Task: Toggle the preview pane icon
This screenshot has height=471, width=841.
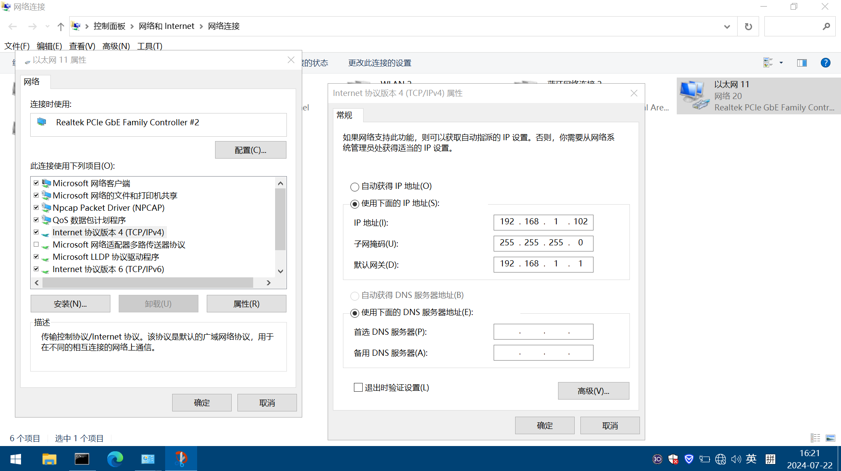Action: (802, 63)
